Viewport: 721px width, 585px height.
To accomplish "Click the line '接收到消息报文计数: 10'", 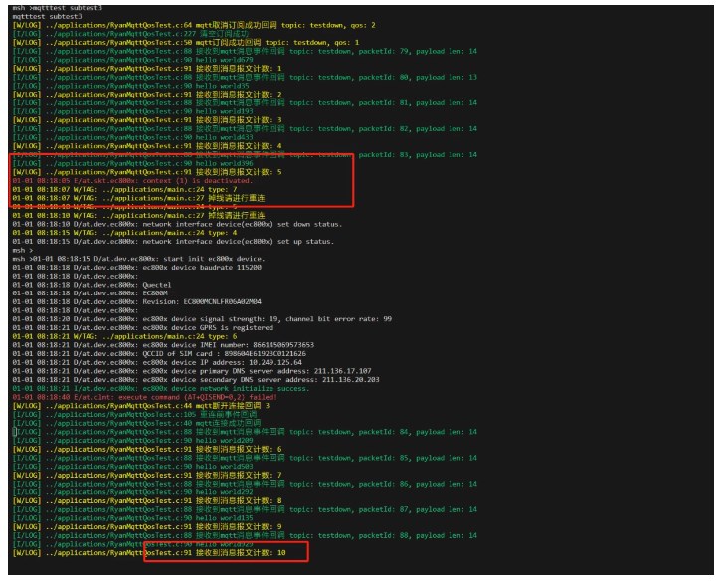I will pyautogui.click(x=149, y=553).
